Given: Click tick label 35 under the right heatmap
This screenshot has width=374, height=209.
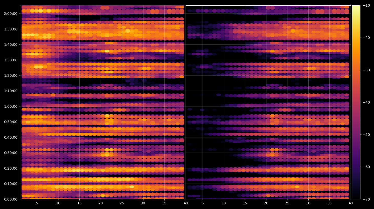Looking at the screenshot, I should (x=329, y=203).
